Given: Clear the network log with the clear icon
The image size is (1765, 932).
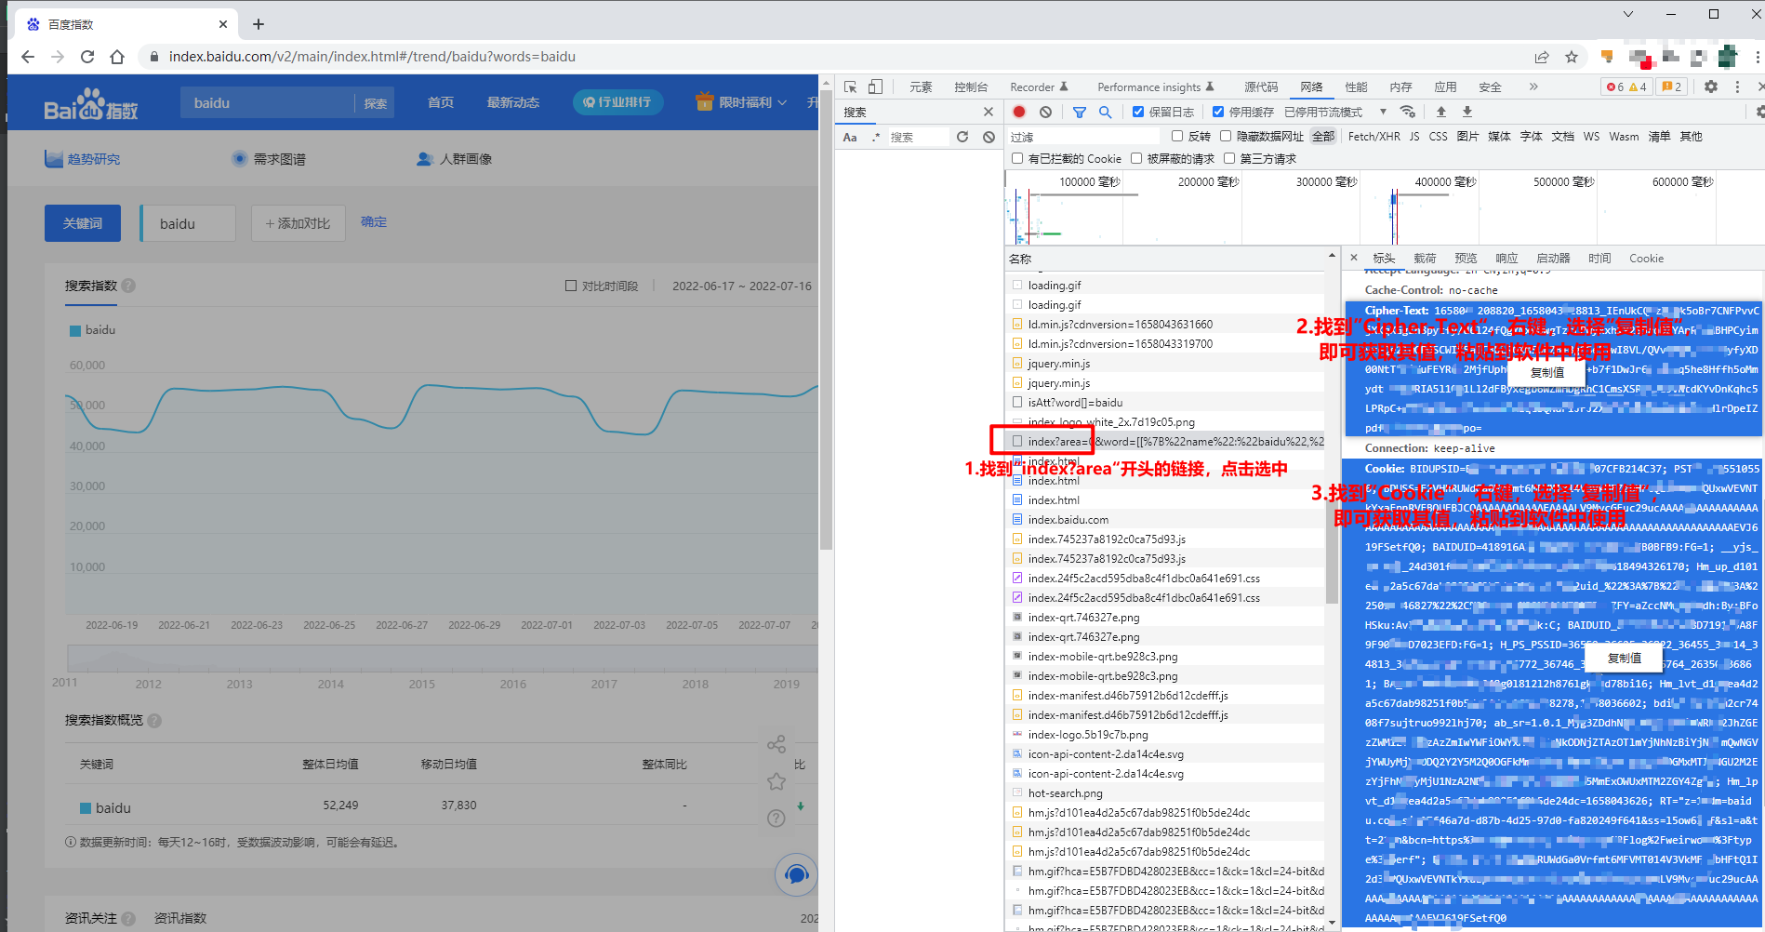Looking at the screenshot, I should click(x=1045, y=112).
